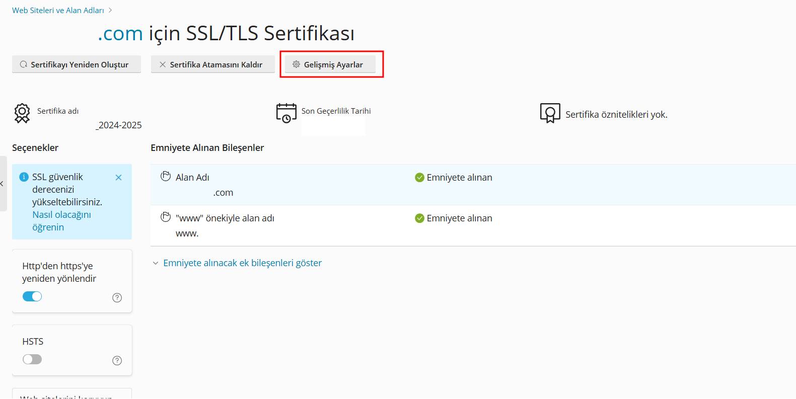Open Web Siteleri ve Alan Adları breadcrumb
Viewport: 796px width, 399px height.
point(58,10)
